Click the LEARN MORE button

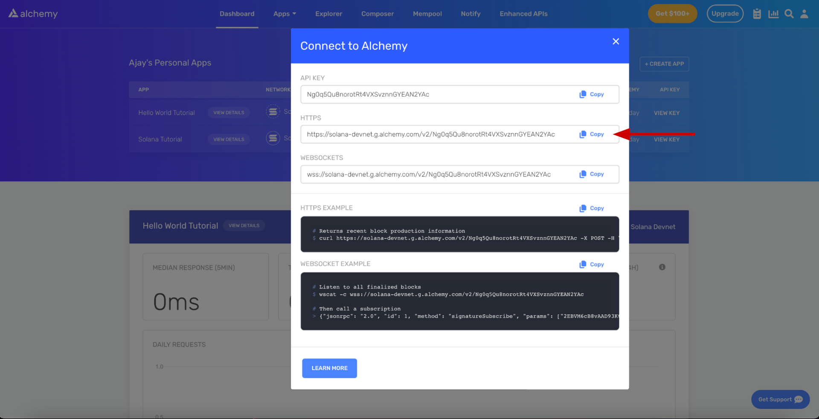point(329,368)
